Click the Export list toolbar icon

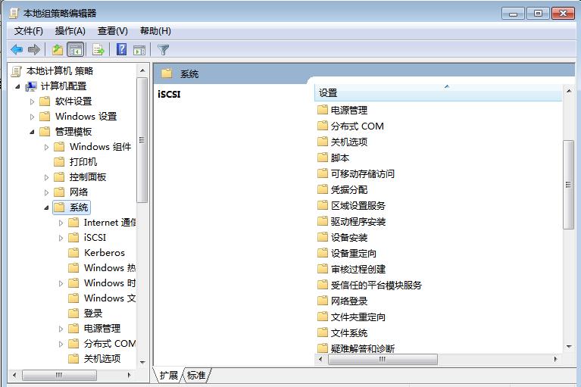(98, 49)
